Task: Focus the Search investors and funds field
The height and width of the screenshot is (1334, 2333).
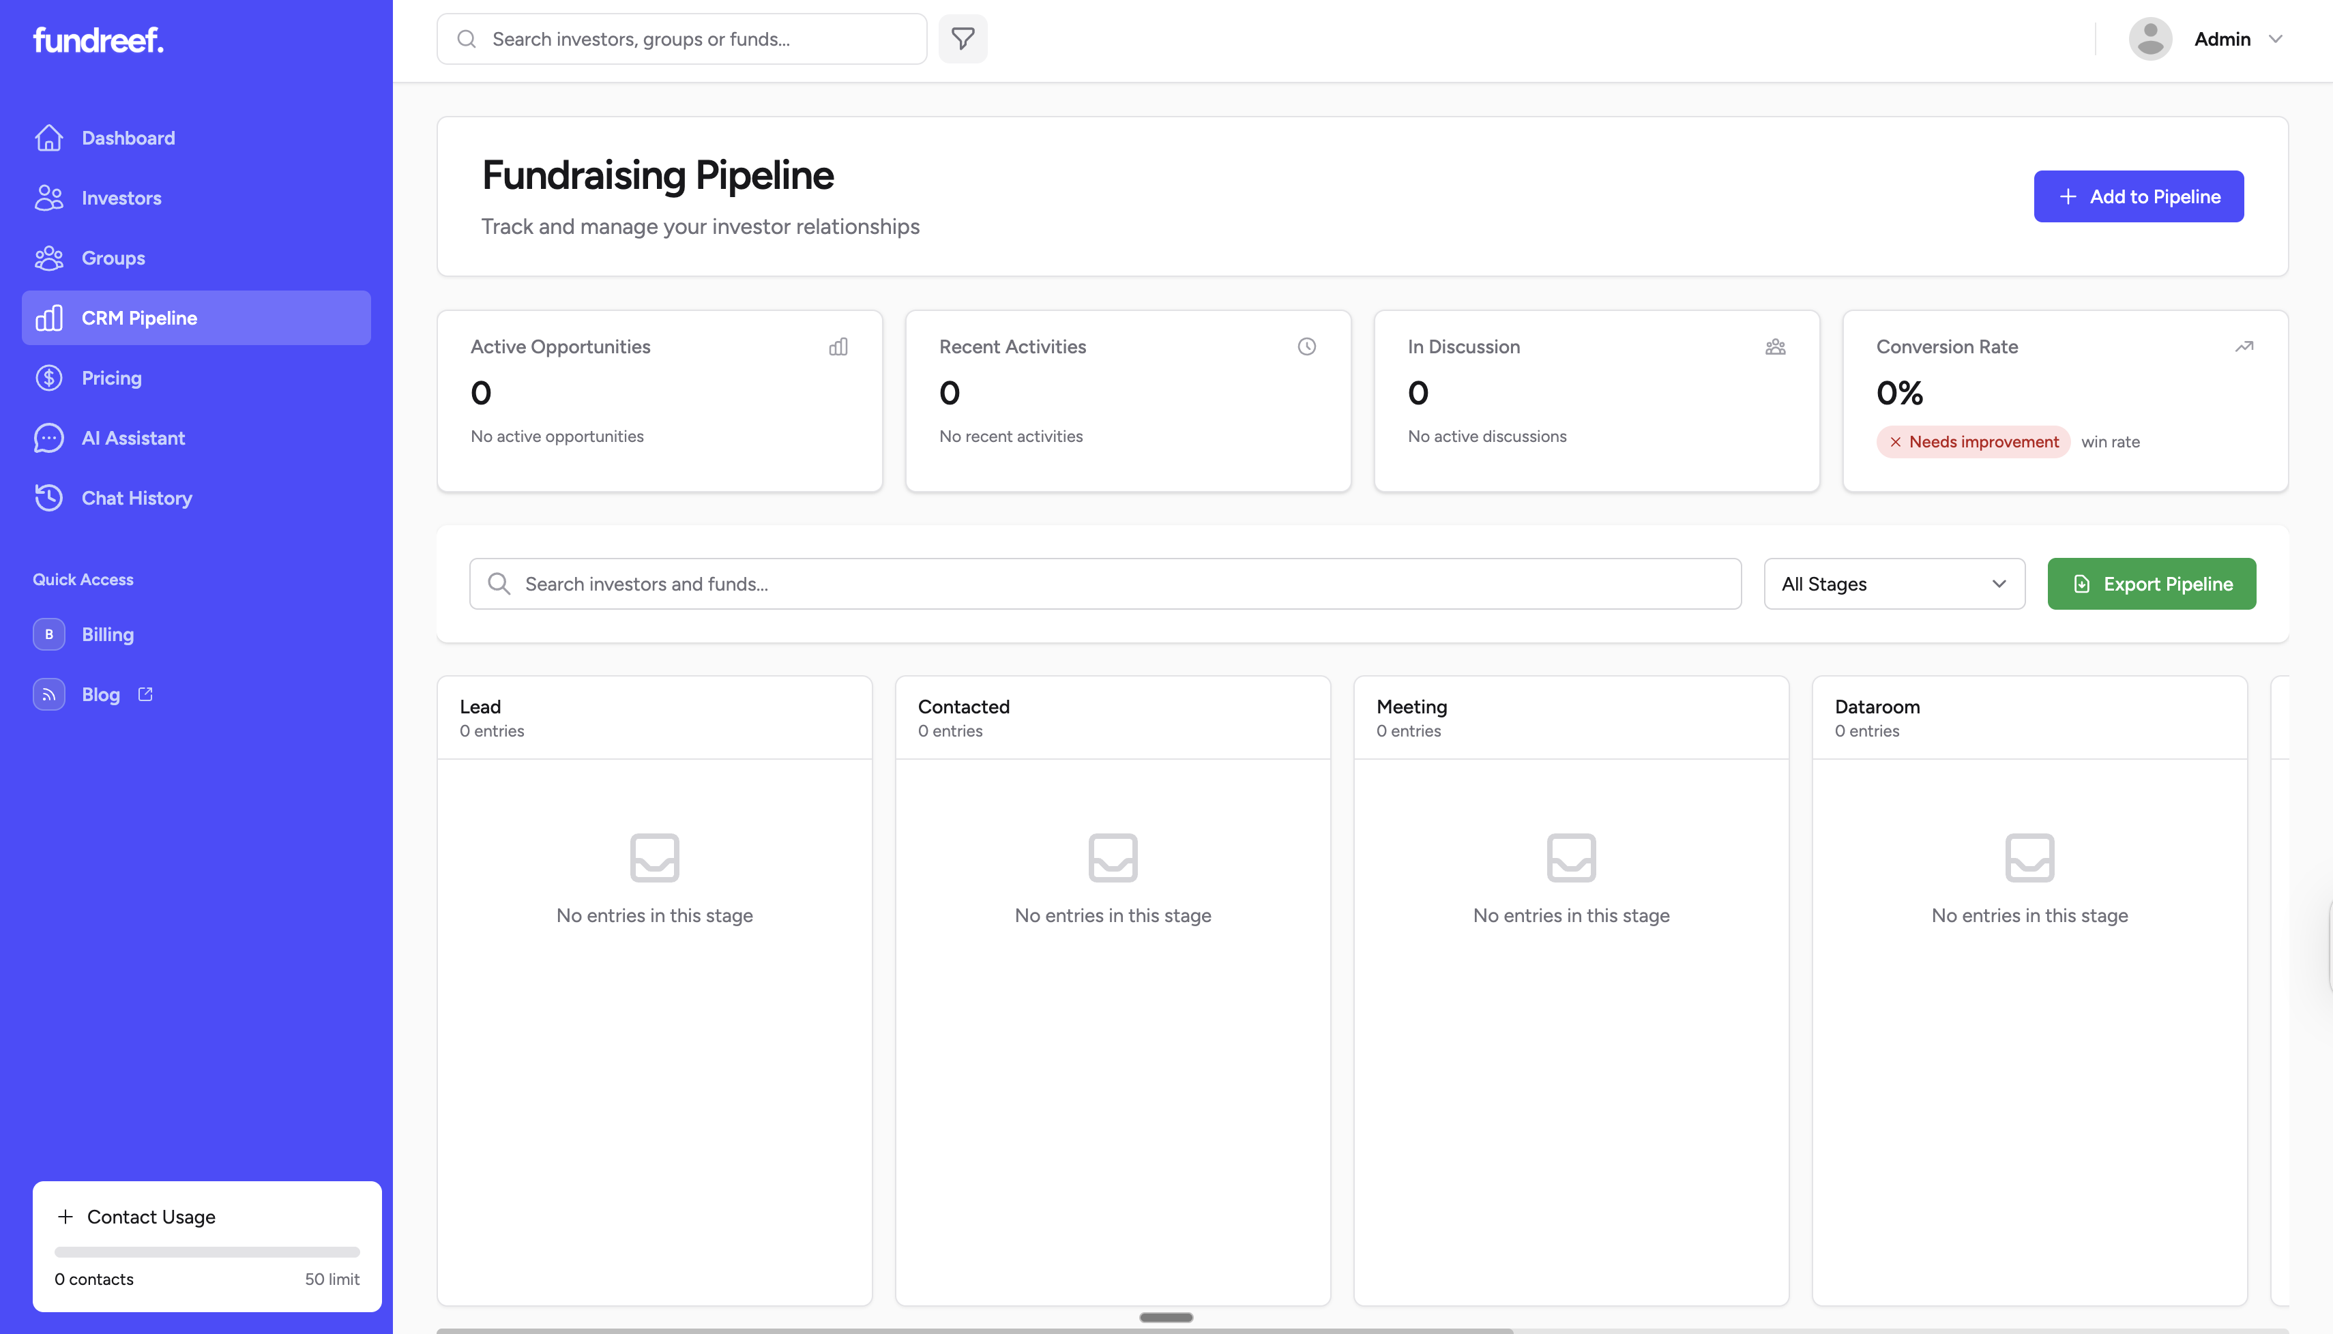Action: [x=1104, y=584]
